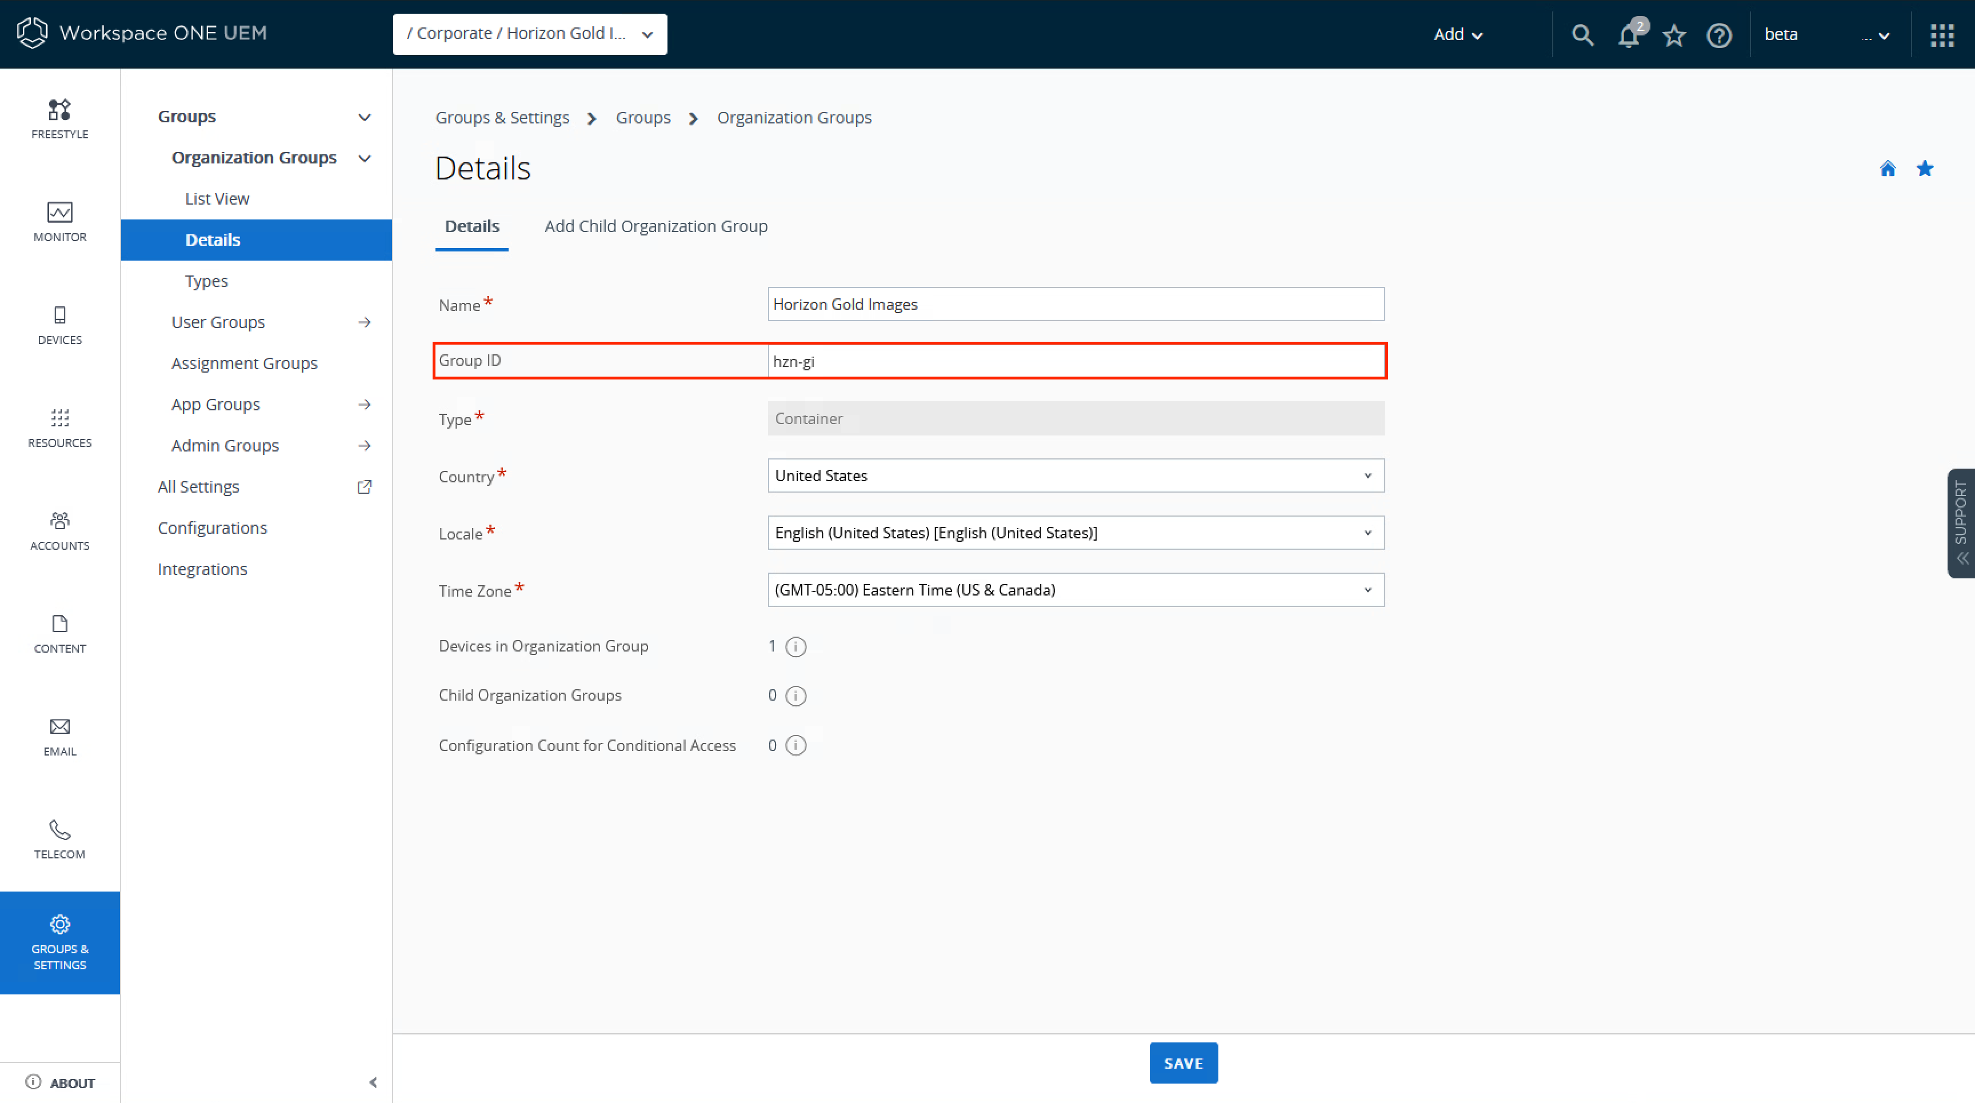Viewport: 1975px width, 1103px height.
Task: Open the apps grid launcher
Action: pos(1942,34)
